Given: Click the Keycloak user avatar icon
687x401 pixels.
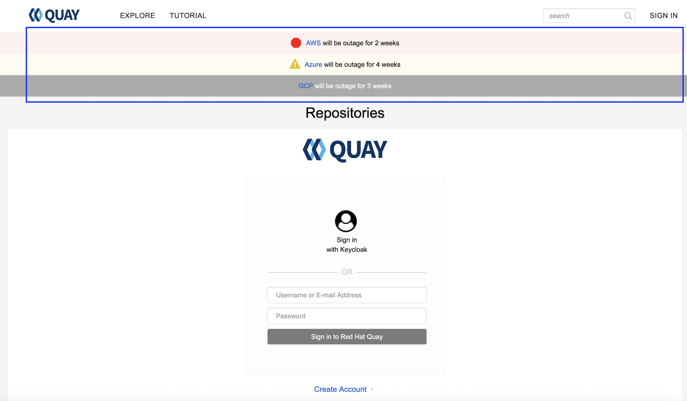Looking at the screenshot, I should pos(346,221).
